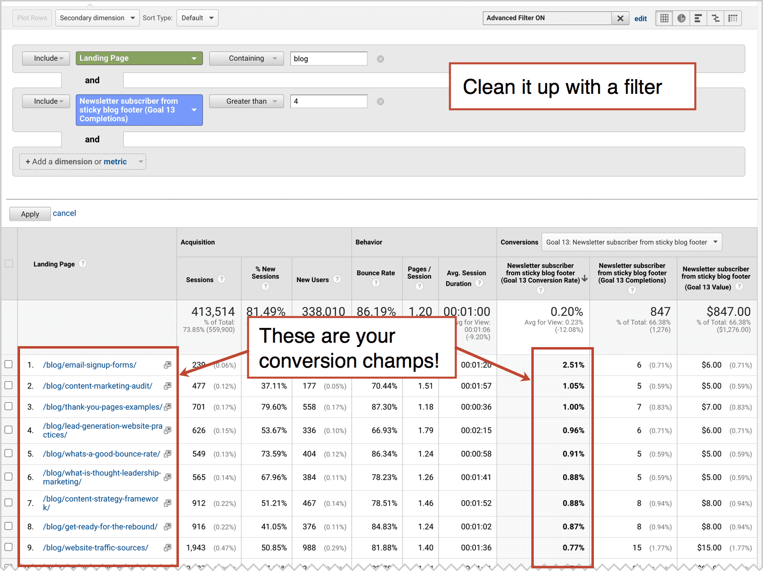Show help for % New Sessions column

pos(265,286)
